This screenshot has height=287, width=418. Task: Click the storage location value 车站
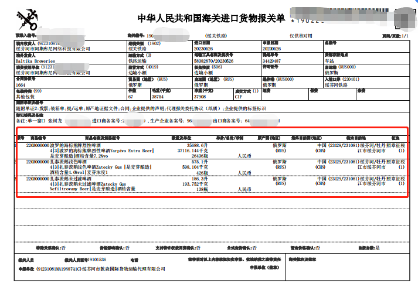pos(329,61)
